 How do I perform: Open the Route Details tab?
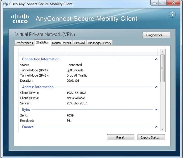point(62,43)
